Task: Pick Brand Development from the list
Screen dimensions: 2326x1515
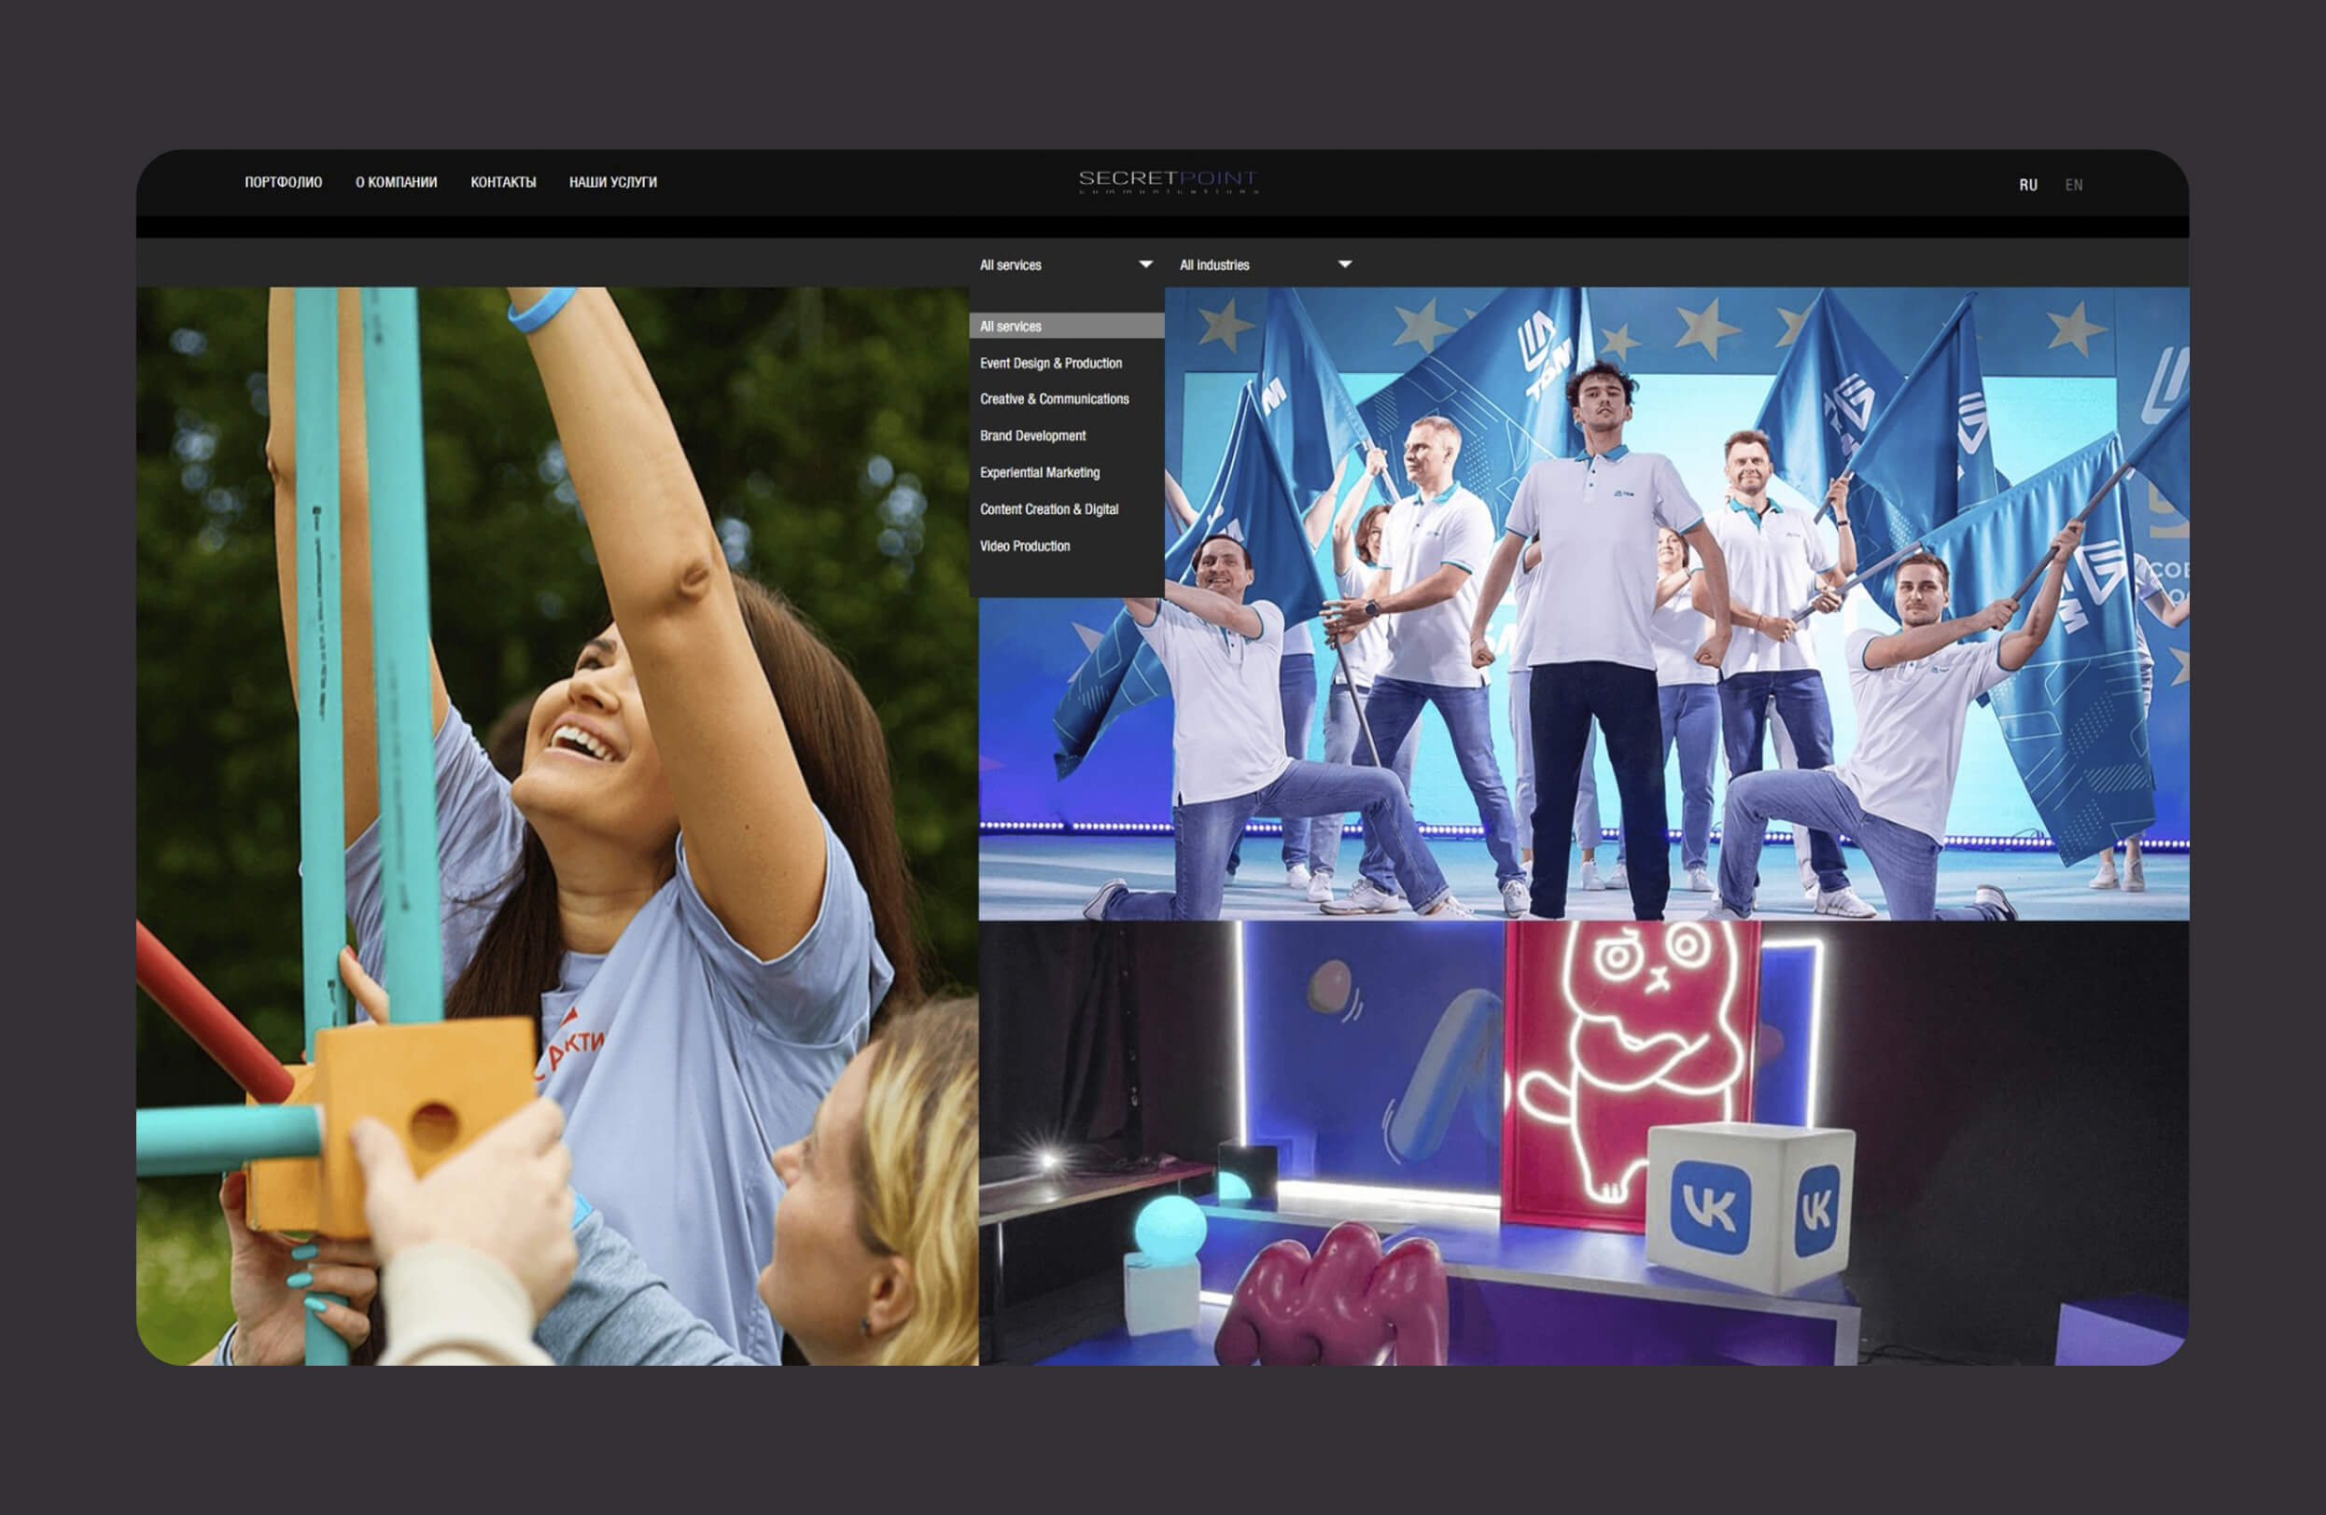Action: (x=1032, y=436)
